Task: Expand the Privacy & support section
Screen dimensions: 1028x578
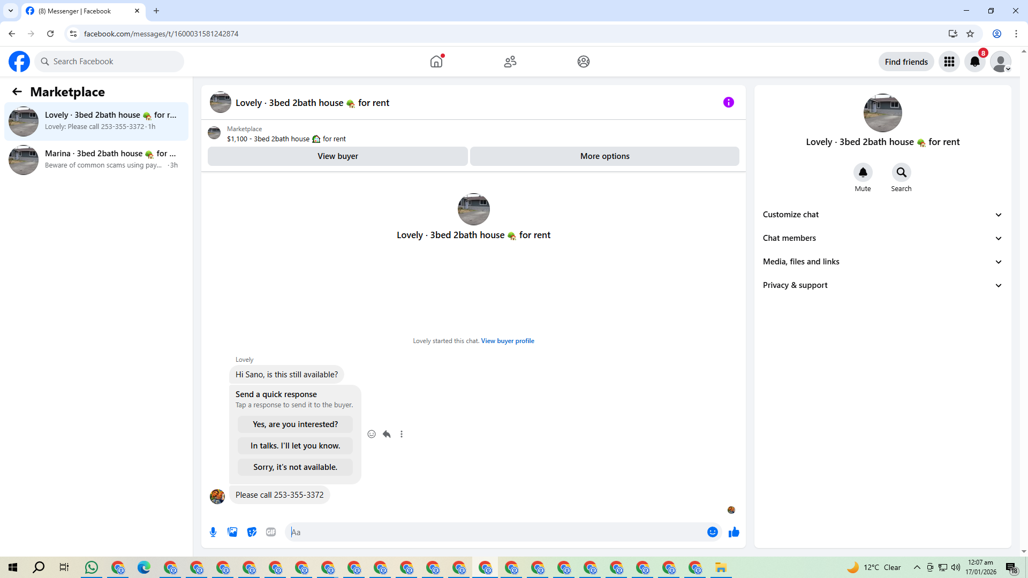Action: [882, 285]
